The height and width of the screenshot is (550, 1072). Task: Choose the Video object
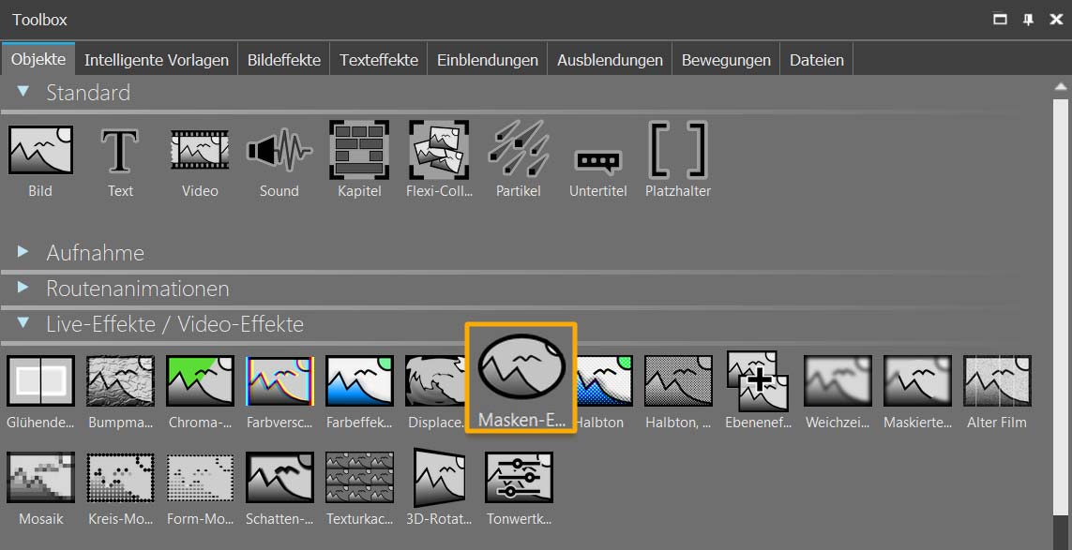click(200, 151)
